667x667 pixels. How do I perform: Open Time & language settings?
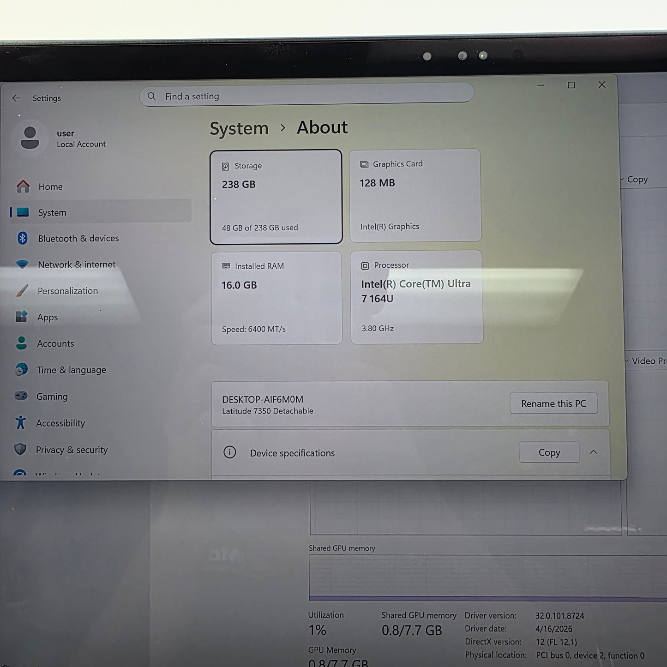[x=101, y=370]
